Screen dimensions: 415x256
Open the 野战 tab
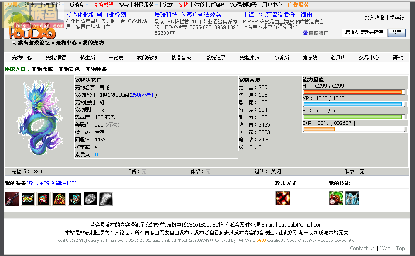[x=398, y=58]
